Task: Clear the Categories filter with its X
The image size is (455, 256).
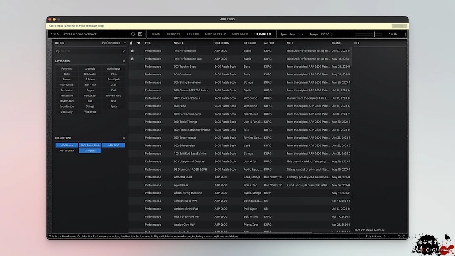Action: pyautogui.click(x=124, y=61)
